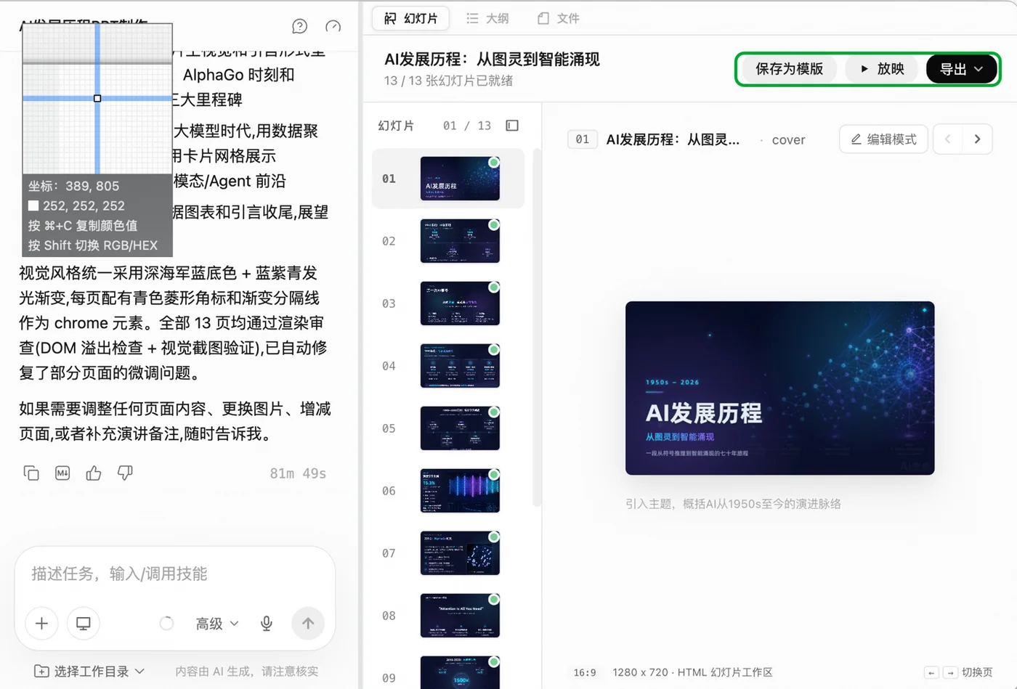Select slide 07 thumbnail in the list

[x=460, y=553]
